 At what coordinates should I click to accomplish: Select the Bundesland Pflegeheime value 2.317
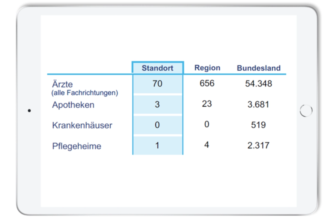258,145
